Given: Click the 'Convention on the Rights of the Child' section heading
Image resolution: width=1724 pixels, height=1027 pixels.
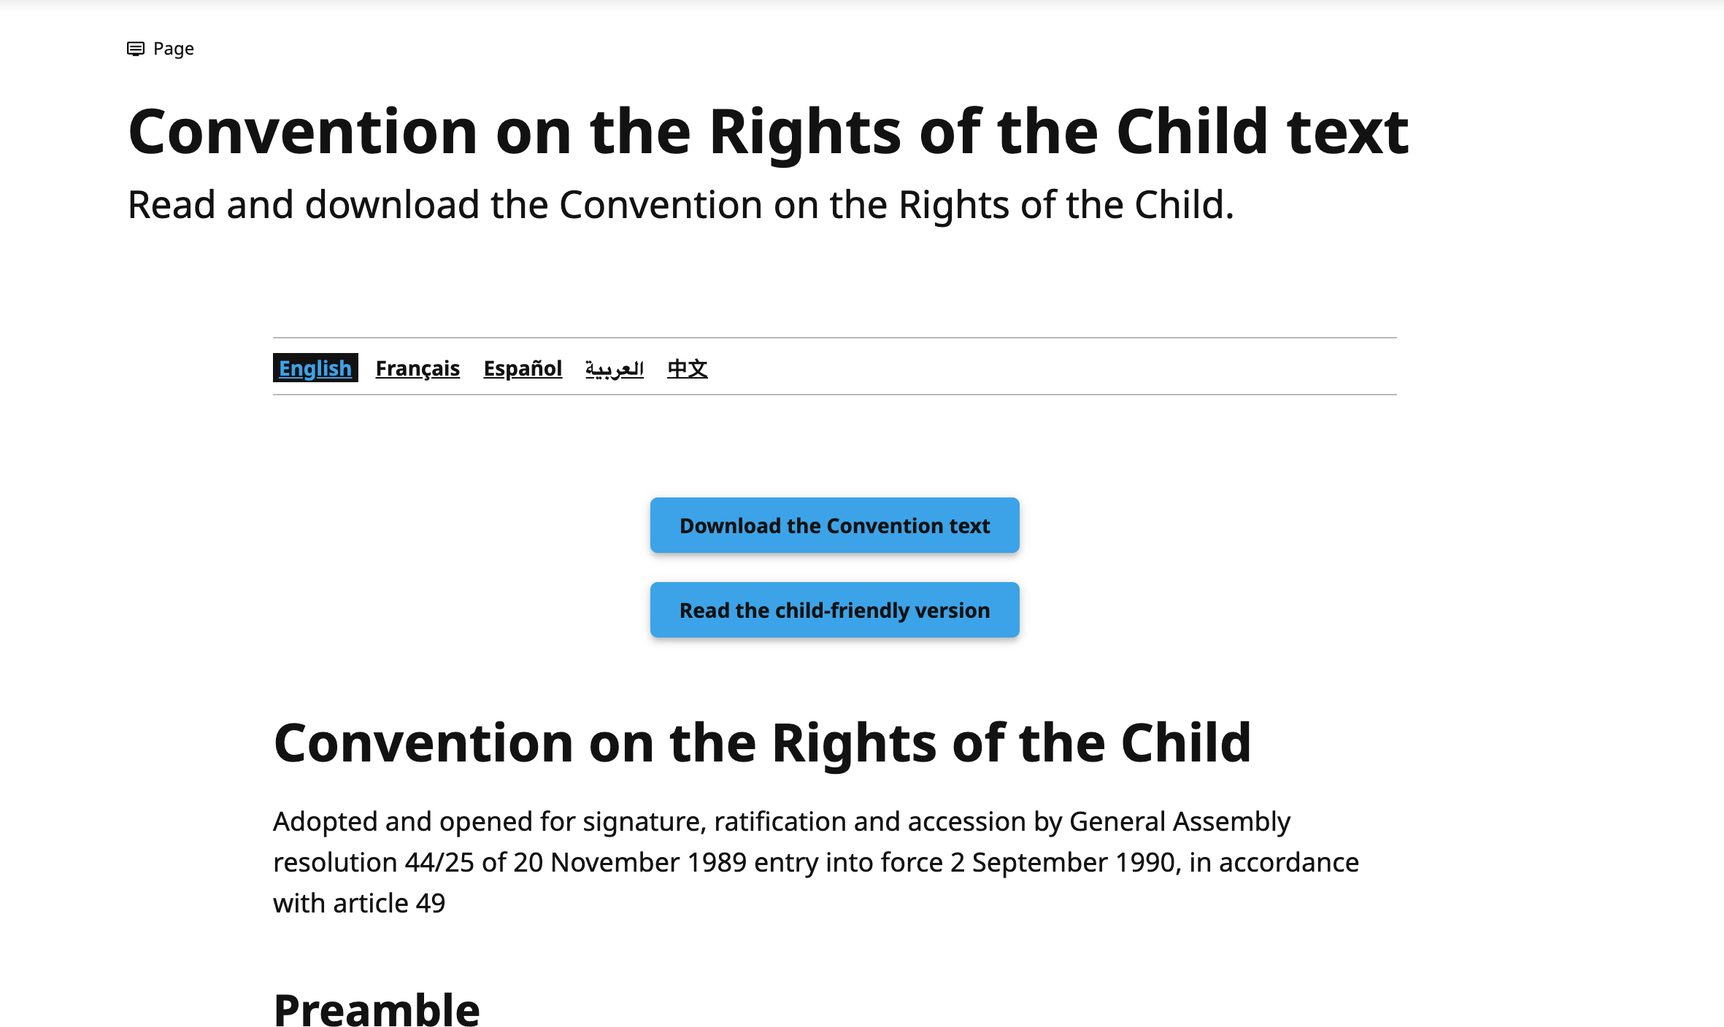Looking at the screenshot, I should [763, 743].
